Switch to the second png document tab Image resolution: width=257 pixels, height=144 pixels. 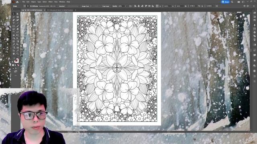[x=60, y=10]
